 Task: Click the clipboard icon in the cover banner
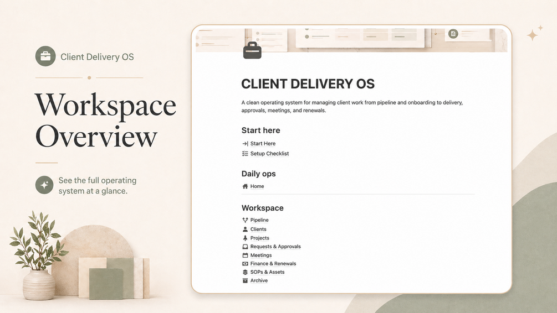(x=453, y=34)
